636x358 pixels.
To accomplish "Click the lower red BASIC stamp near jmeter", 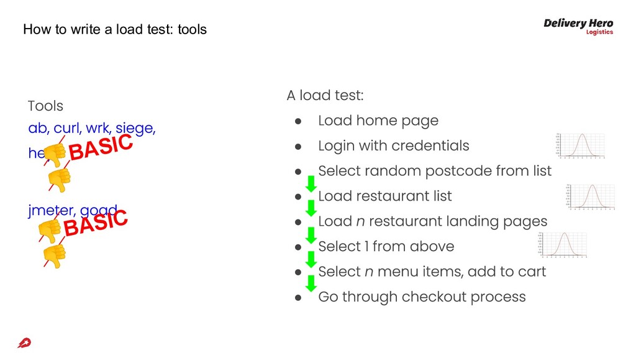I will pyautogui.click(x=95, y=223).
